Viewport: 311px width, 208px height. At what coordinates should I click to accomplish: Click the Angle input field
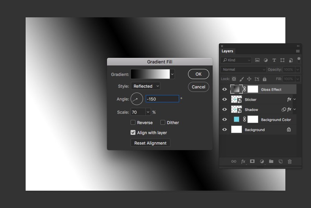click(162, 99)
